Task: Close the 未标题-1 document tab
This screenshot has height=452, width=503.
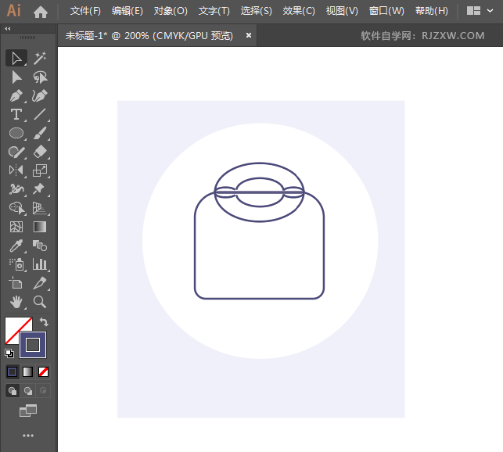Action: pos(249,35)
